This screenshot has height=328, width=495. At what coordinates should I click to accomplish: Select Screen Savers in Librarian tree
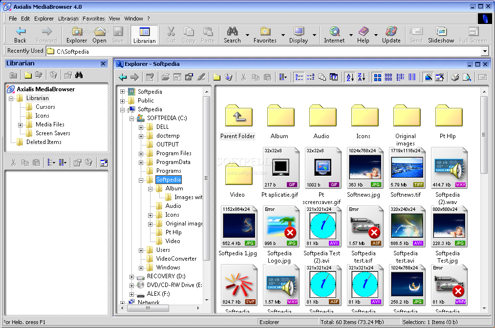click(x=53, y=133)
